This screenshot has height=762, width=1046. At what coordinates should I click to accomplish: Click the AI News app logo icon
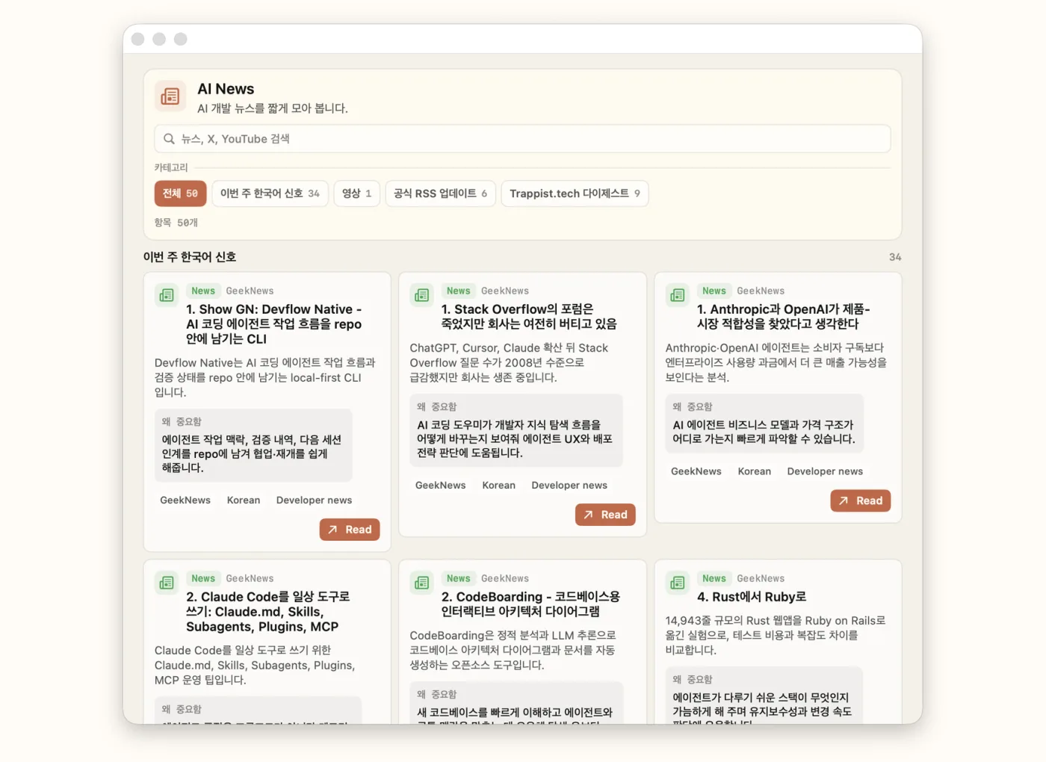[x=170, y=96]
